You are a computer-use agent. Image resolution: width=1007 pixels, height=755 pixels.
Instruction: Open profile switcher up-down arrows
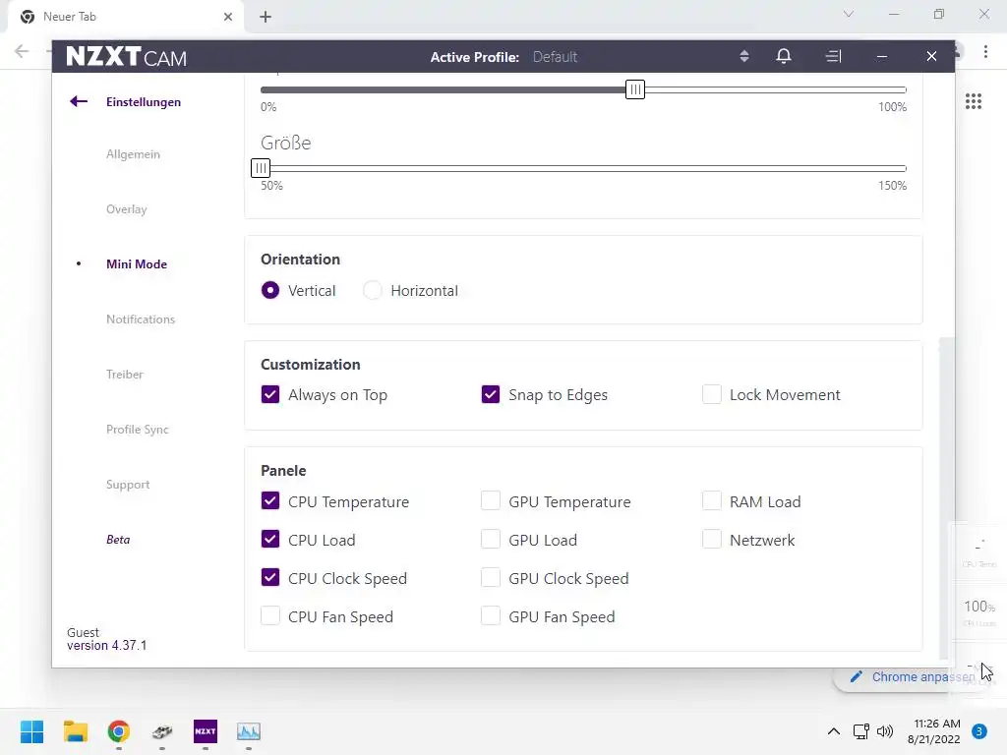click(743, 56)
